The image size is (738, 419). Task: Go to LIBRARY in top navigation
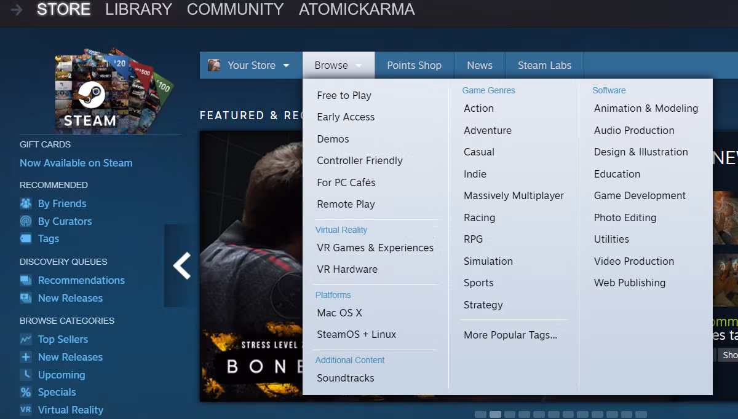[138, 10]
